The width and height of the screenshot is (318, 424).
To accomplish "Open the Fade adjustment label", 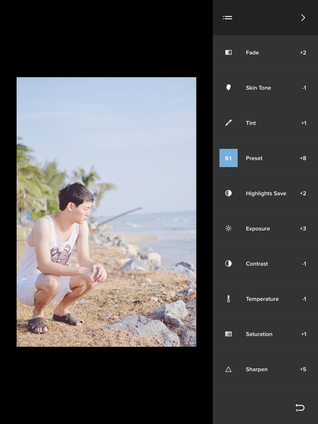I will [252, 53].
